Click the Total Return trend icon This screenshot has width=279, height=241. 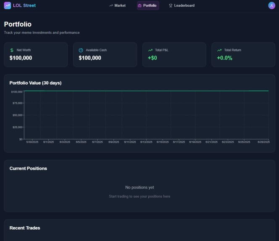(219, 50)
